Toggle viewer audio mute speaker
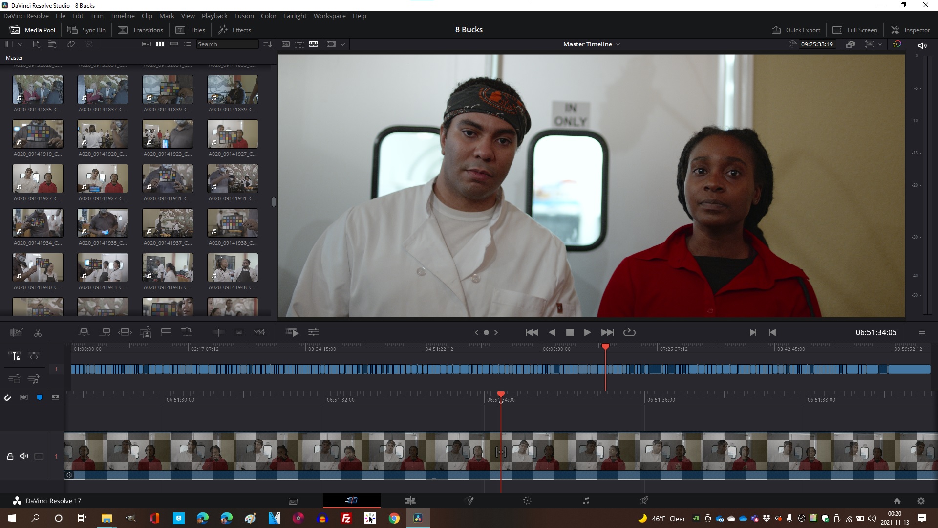This screenshot has width=938, height=528. [922, 45]
